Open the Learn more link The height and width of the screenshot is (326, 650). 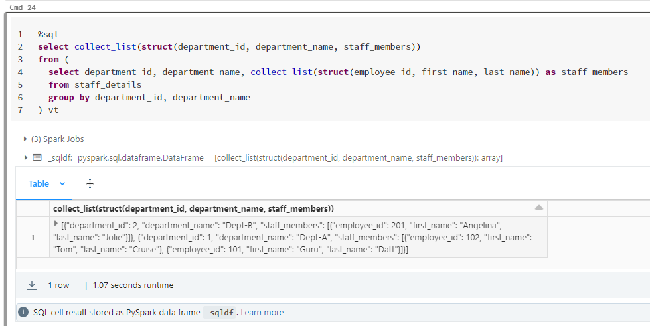[x=262, y=312]
